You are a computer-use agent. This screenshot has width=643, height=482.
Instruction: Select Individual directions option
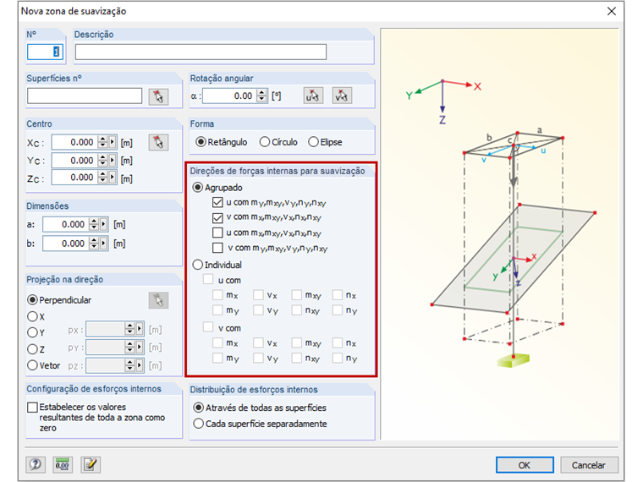(x=217, y=265)
